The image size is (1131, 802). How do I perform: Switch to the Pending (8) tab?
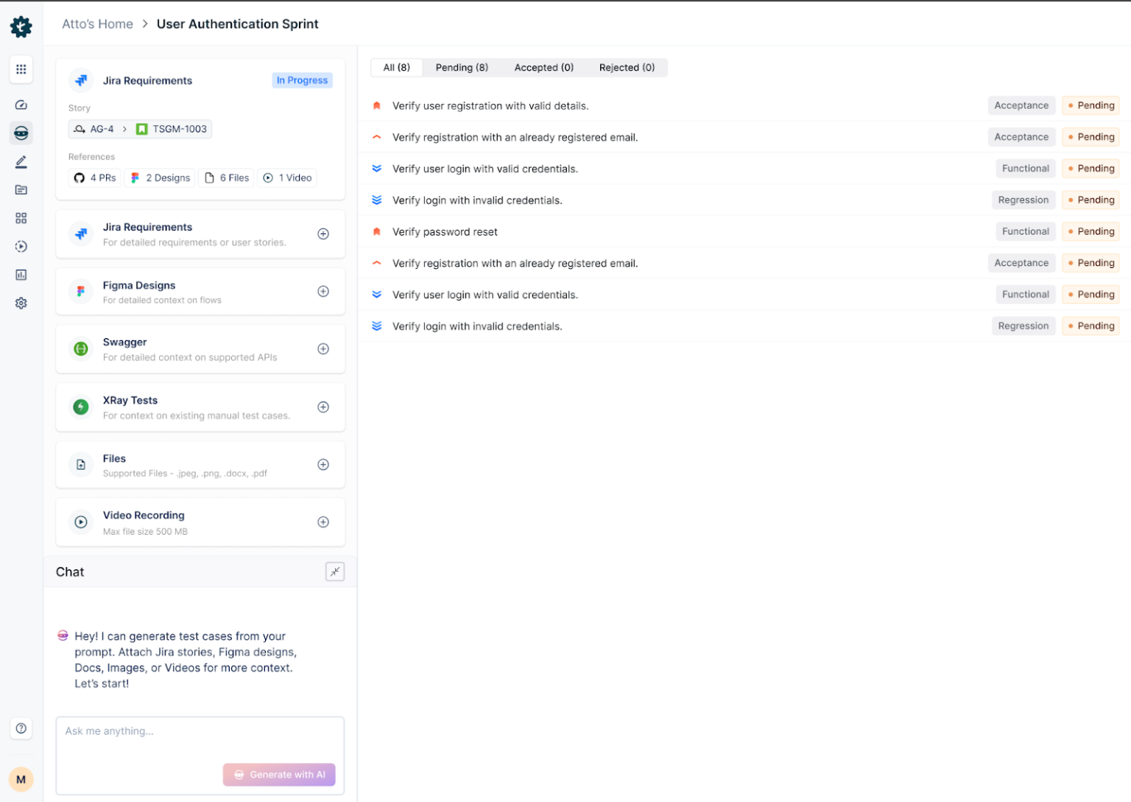[x=462, y=67]
